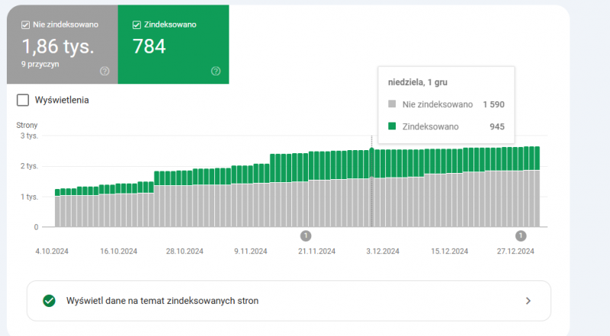Select the "1,86 tys." not-indexed value
Screen dimensions: 610x336
57,46
